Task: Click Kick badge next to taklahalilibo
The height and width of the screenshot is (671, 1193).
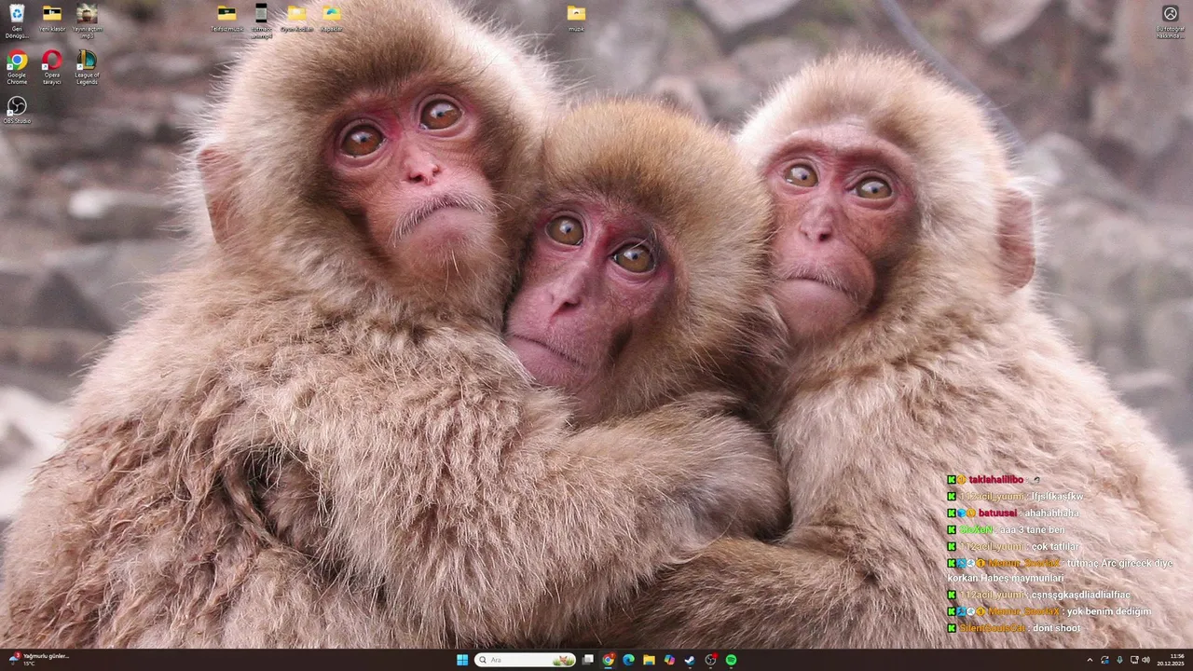Action: 952,480
